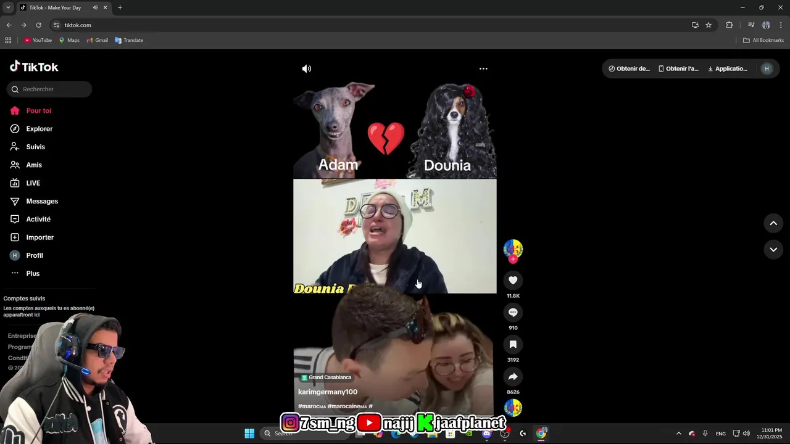
Task: Click the Discord taskbar icon
Action: tap(487, 434)
